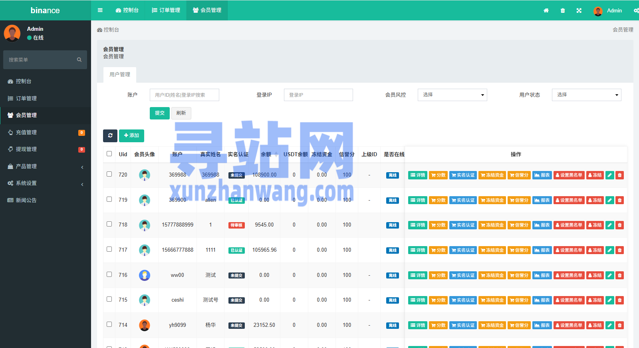
Task: Check the box for user 720
Action: (109, 174)
